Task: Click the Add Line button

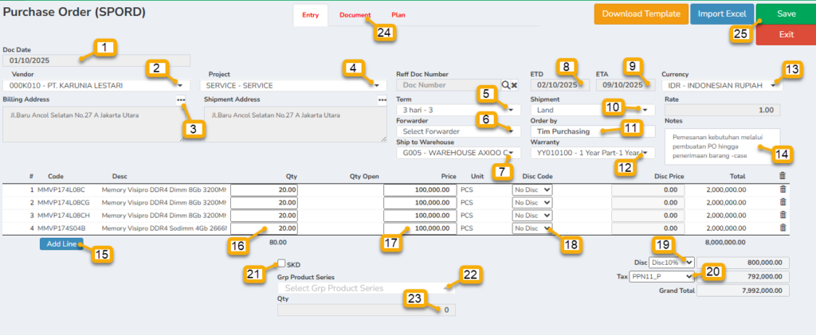Action: (x=61, y=244)
